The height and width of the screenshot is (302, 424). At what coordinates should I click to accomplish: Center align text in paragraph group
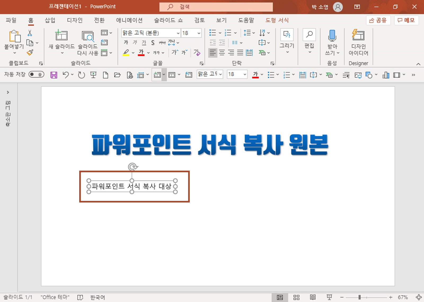pyautogui.click(x=222, y=53)
